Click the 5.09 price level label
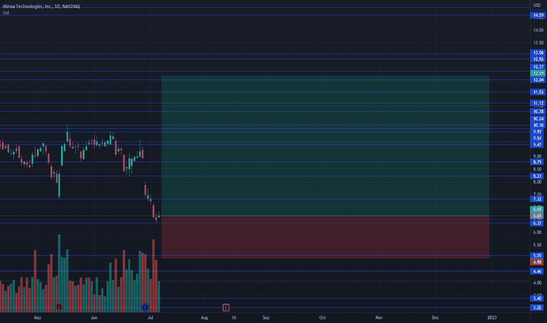Image resolution: width=547 pixels, height=323 pixels. coord(538,255)
